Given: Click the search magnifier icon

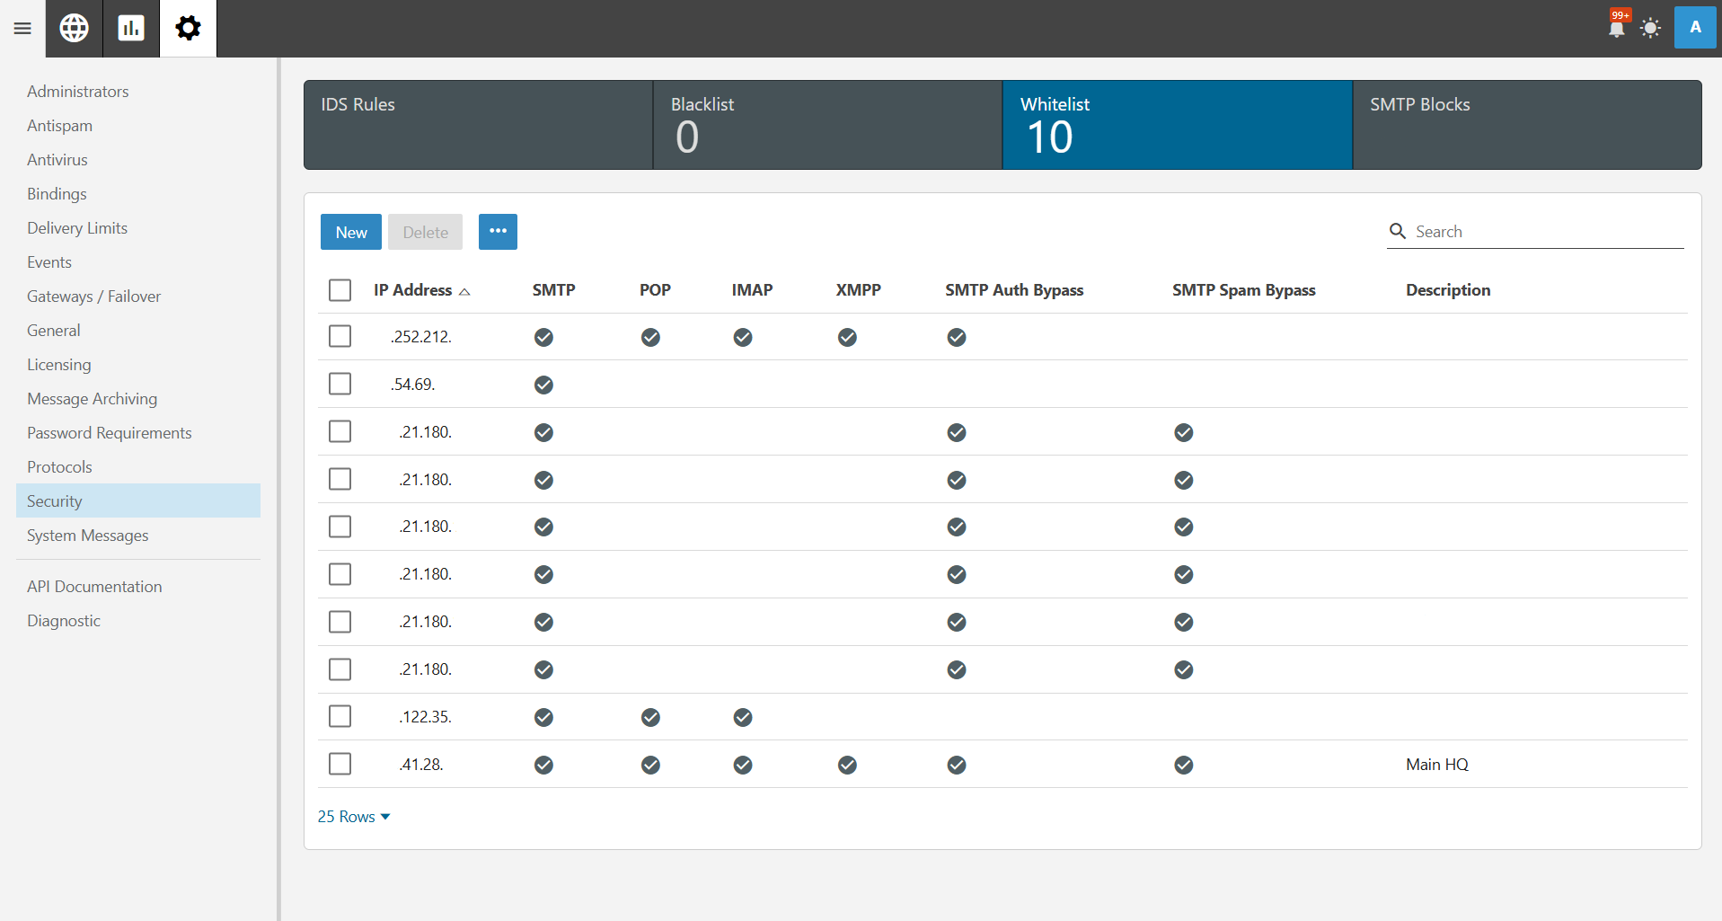Looking at the screenshot, I should click(1398, 232).
